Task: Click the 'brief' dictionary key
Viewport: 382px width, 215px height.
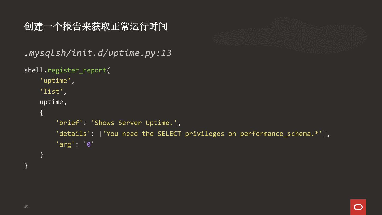Action: click(69, 123)
